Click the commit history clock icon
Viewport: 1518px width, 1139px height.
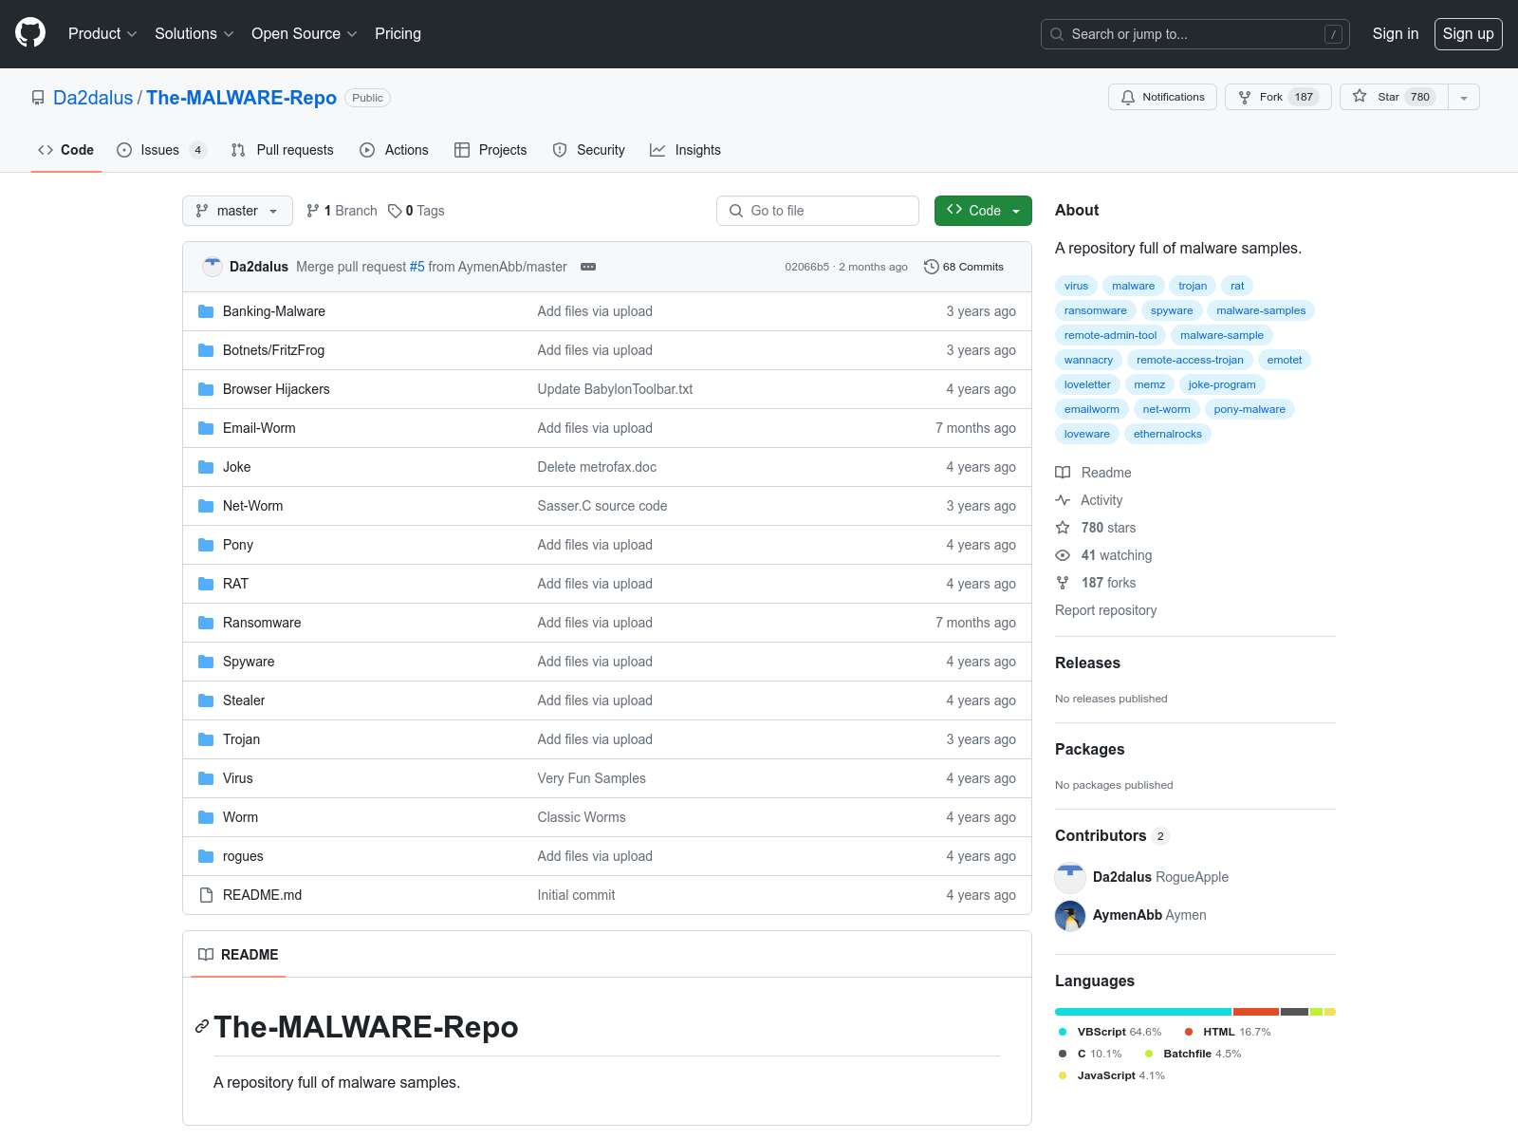point(932,267)
